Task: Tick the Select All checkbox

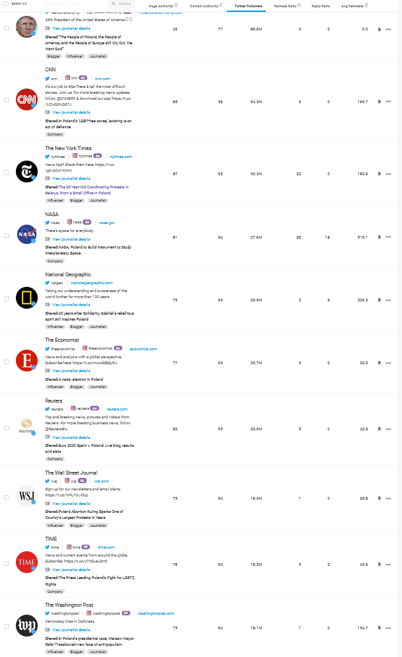Action: pos(6,3)
